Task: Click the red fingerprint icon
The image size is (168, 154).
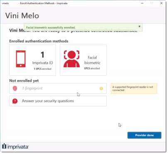Action: 15,88
